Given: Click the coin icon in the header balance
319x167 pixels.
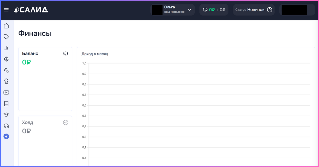Looking at the screenshot, I should (x=205, y=10).
